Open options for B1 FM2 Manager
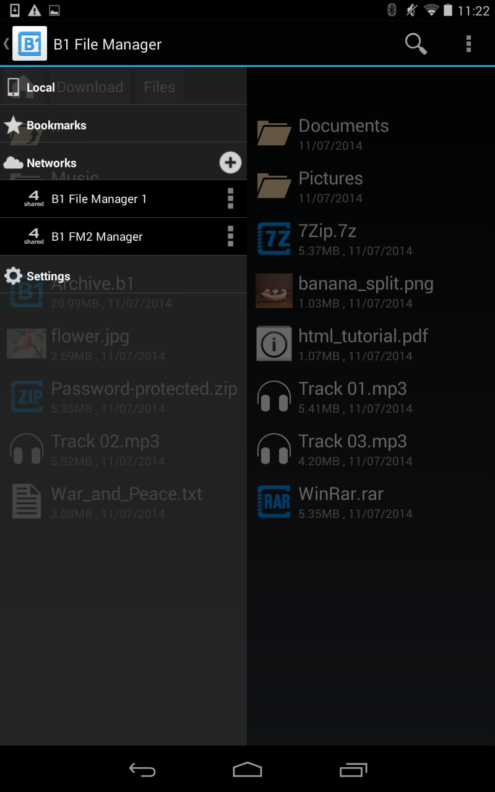 click(x=230, y=237)
